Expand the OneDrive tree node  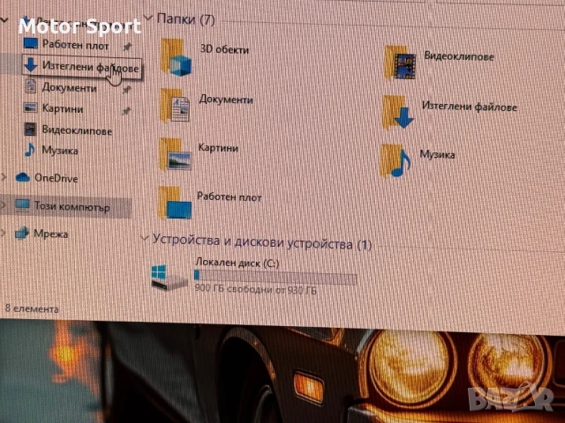(4, 176)
